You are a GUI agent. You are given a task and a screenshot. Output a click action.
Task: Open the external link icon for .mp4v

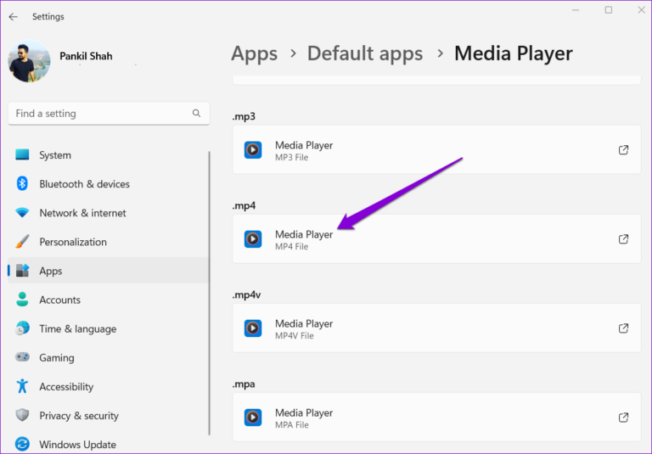tap(623, 328)
